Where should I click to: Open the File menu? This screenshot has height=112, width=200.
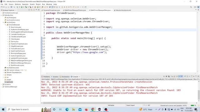(x=2, y=4)
